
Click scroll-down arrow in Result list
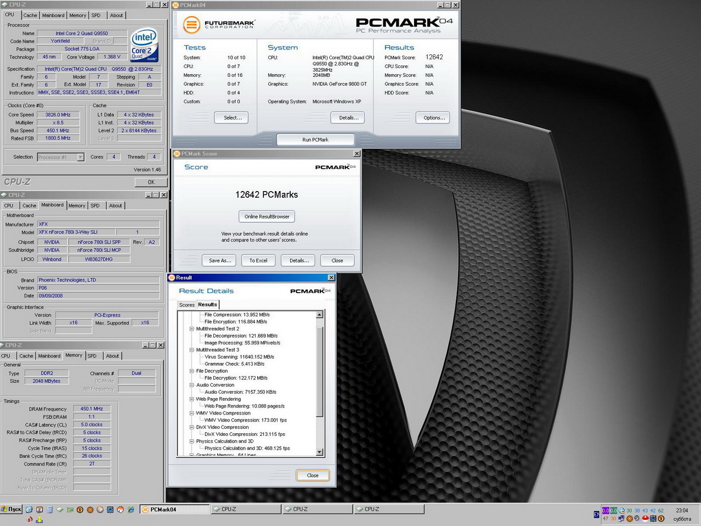(x=320, y=452)
